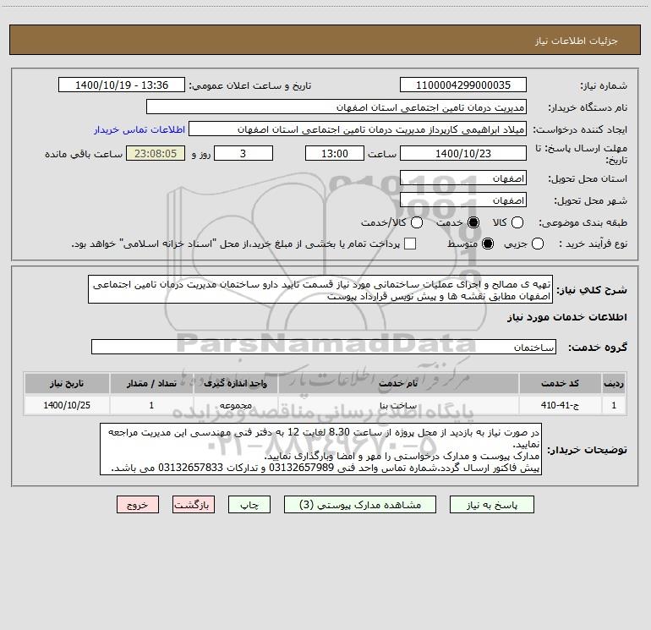Screen dimensions: 651x630
Task: Click the delivery city field اصفهان
Action: tap(463, 200)
